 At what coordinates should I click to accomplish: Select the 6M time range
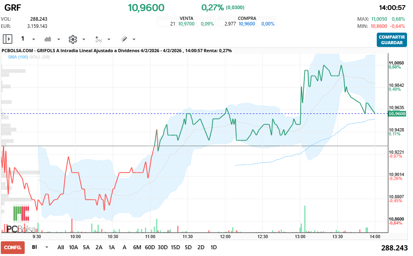click(x=137, y=247)
